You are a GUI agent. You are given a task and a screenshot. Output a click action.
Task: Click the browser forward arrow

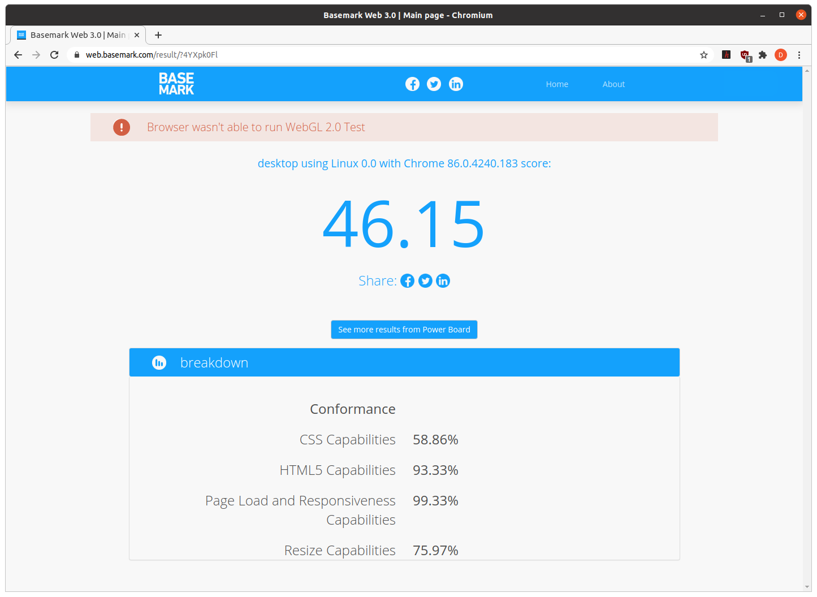click(36, 55)
